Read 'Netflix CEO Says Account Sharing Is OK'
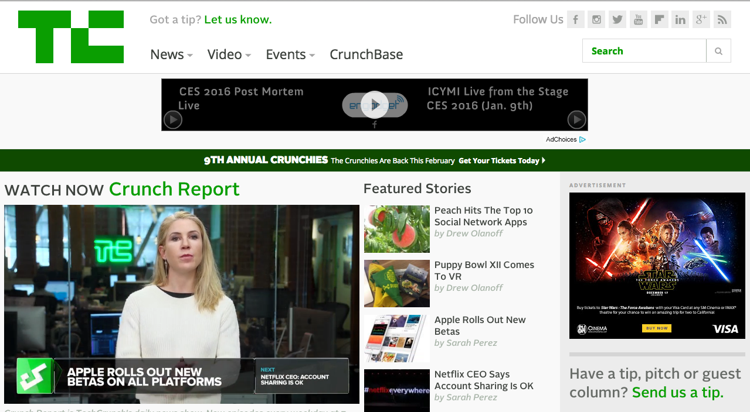Screen dimensions: 750x412 pos(484,380)
